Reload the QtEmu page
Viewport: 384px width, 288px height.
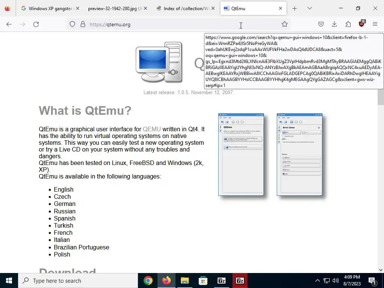[x=36, y=24]
